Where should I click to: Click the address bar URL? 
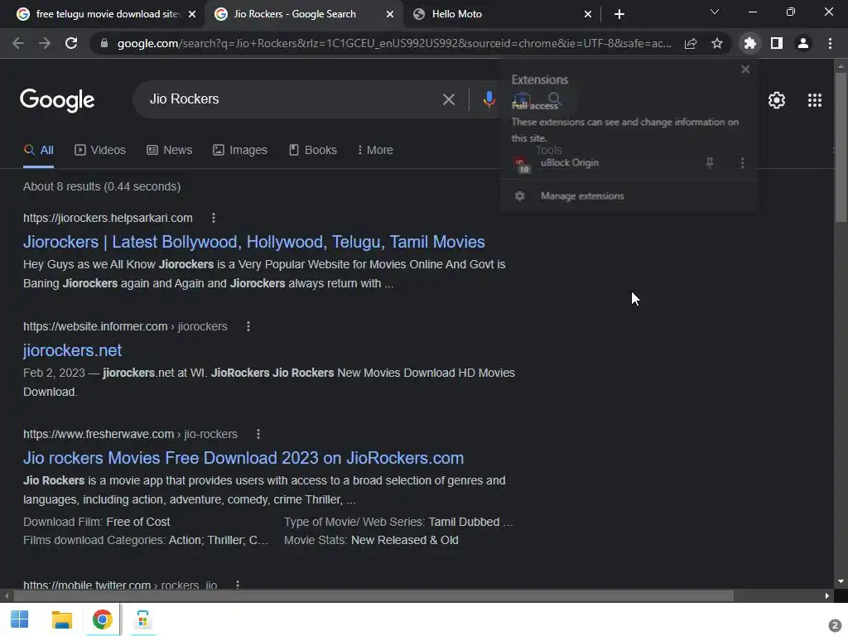click(393, 43)
